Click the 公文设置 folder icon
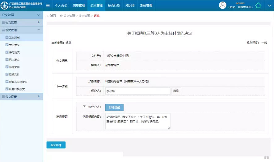This screenshot has height=162, width=274. tap(3, 97)
